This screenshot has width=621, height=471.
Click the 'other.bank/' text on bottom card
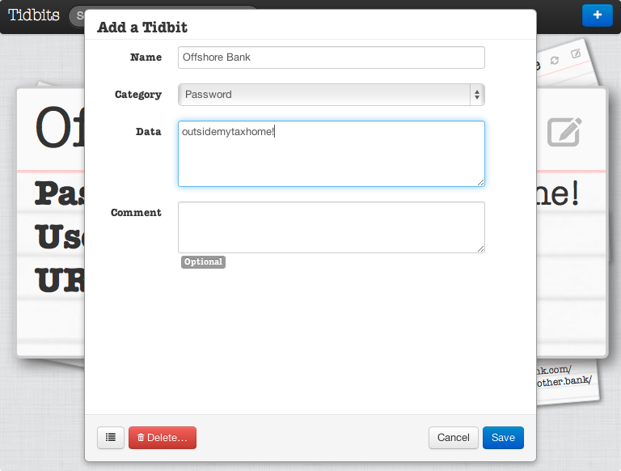pos(564,381)
